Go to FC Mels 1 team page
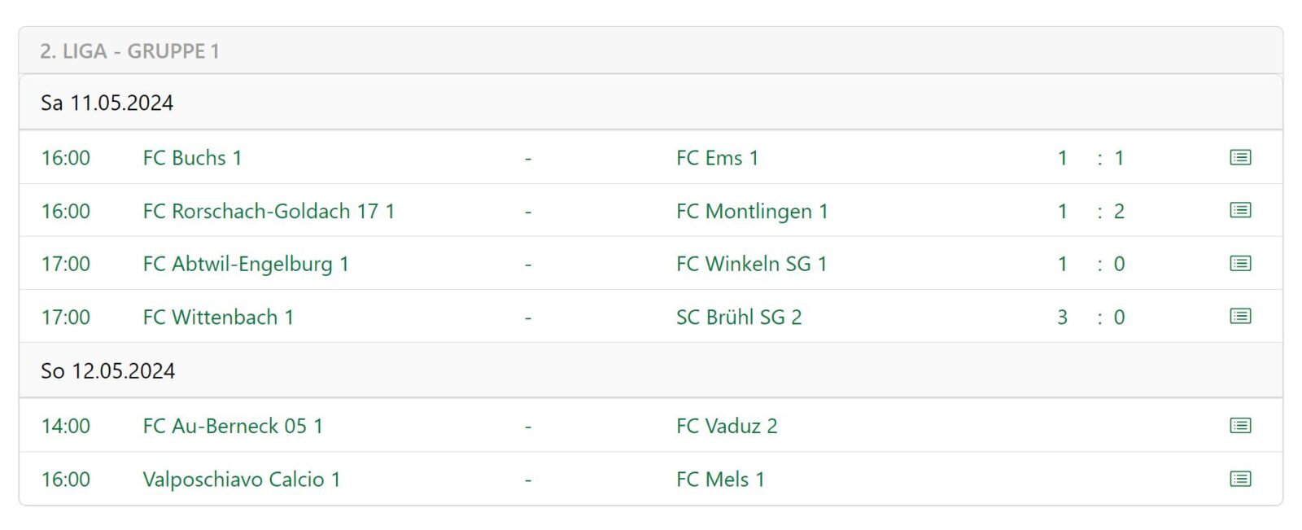This screenshot has height=530, width=1302. (720, 480)
